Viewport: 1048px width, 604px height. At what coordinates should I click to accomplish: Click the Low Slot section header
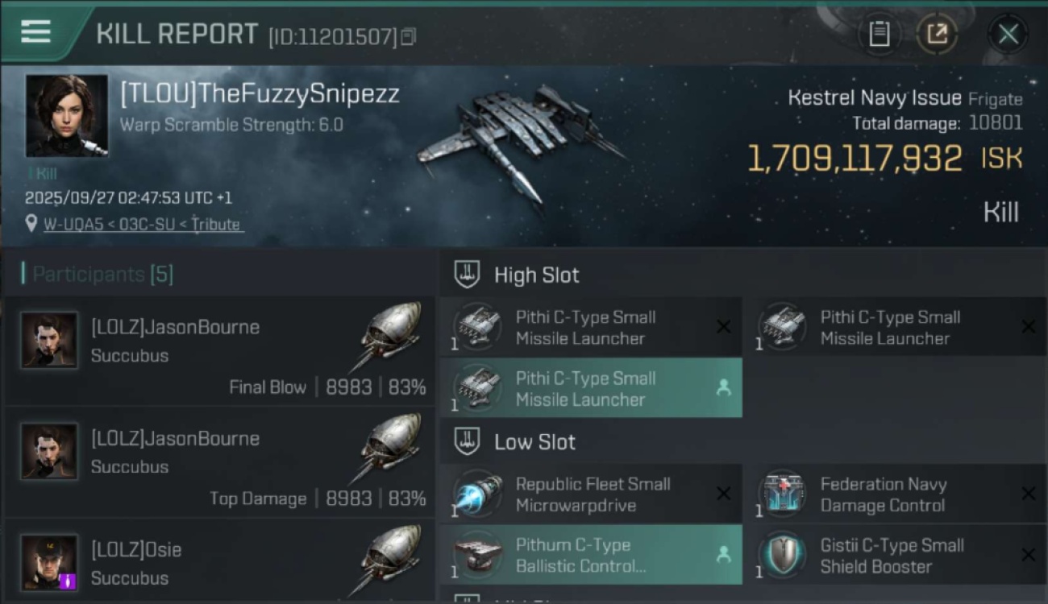(534, 442)
